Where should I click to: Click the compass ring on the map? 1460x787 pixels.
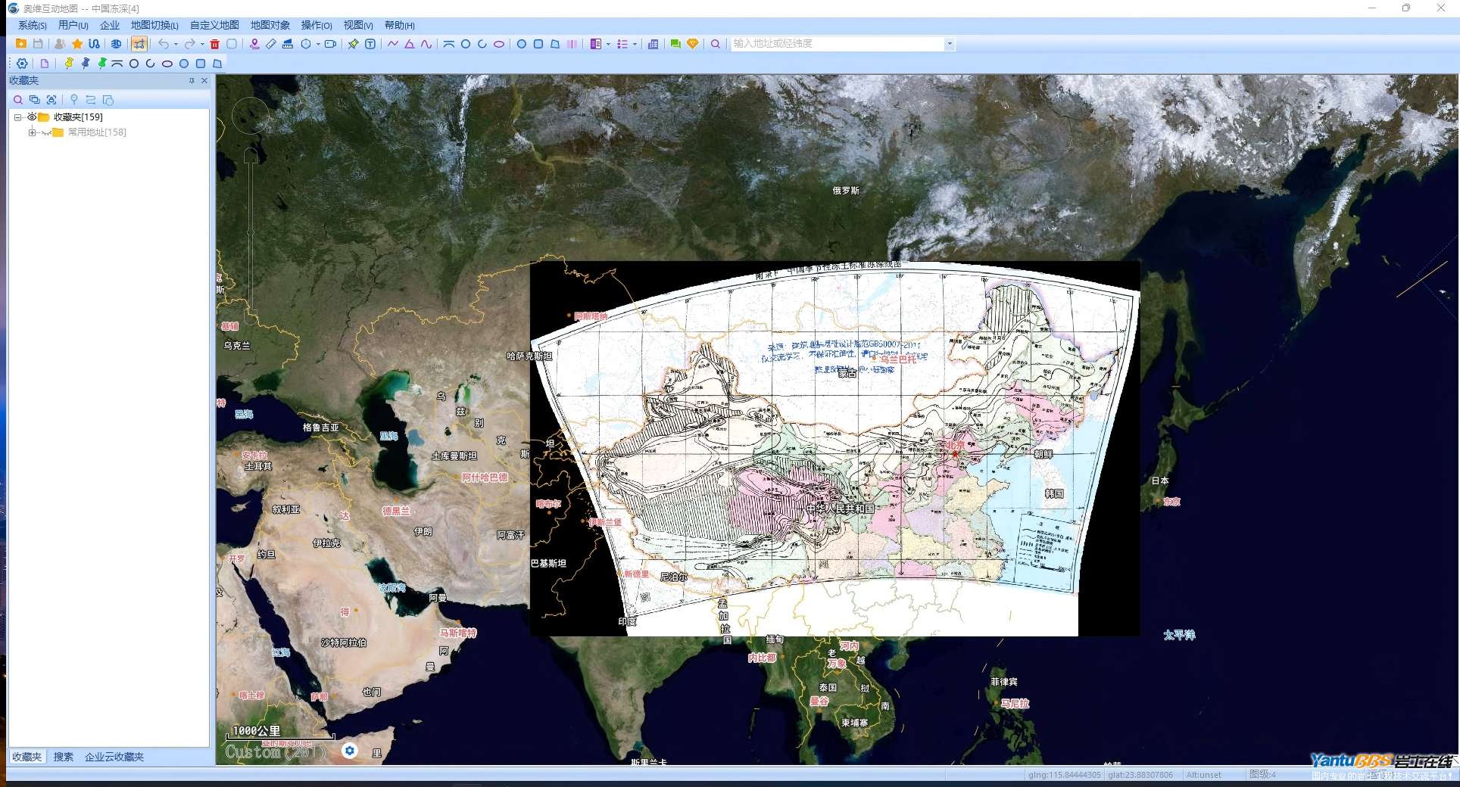[x=250, y=116]
